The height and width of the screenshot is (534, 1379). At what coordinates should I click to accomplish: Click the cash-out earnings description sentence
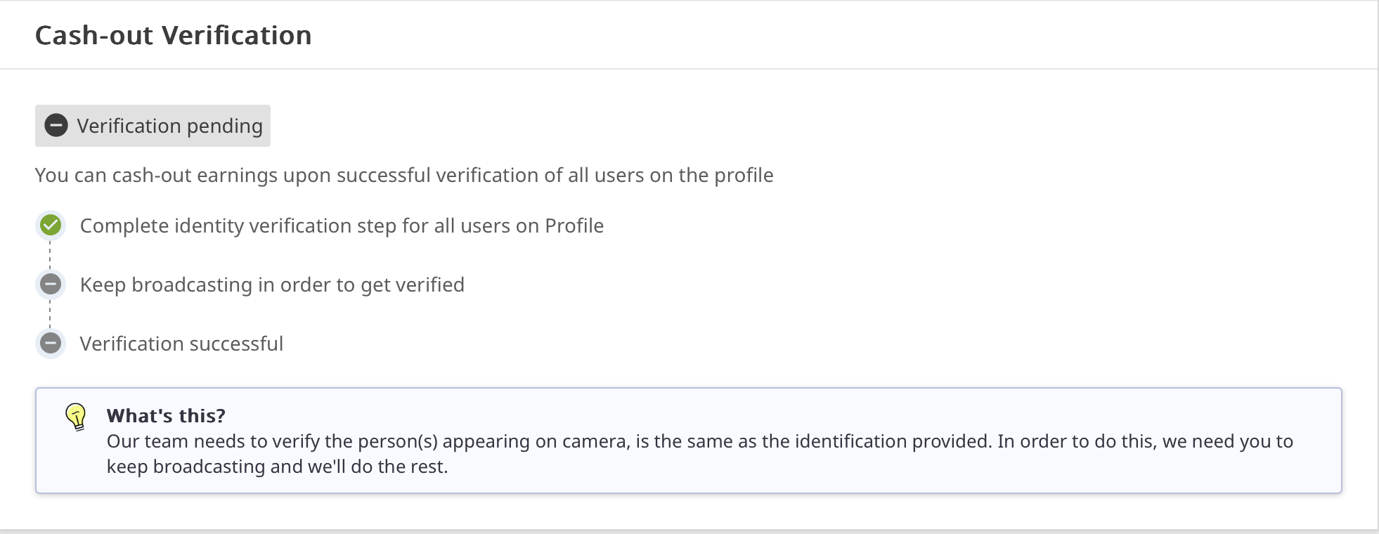404,176
